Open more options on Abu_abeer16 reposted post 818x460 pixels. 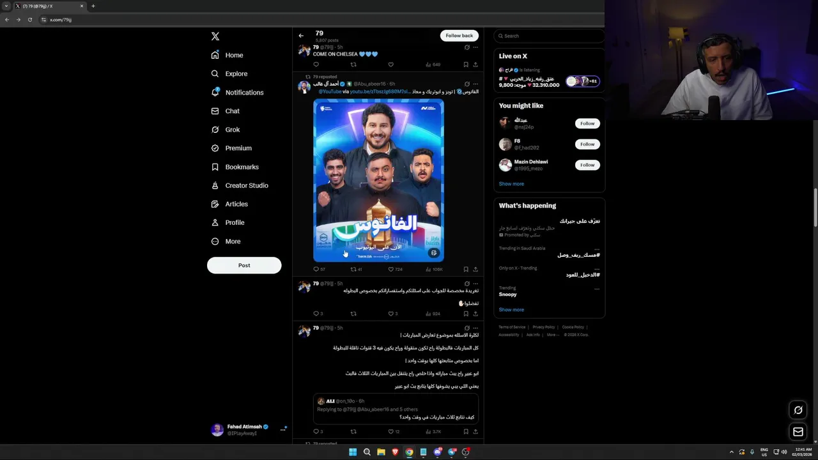[x=475, y=84]
